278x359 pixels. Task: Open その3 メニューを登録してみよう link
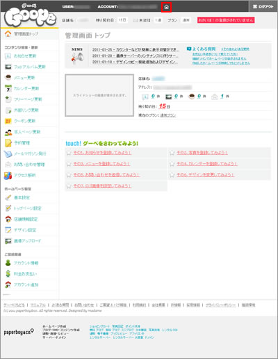[x=101, y=164]
